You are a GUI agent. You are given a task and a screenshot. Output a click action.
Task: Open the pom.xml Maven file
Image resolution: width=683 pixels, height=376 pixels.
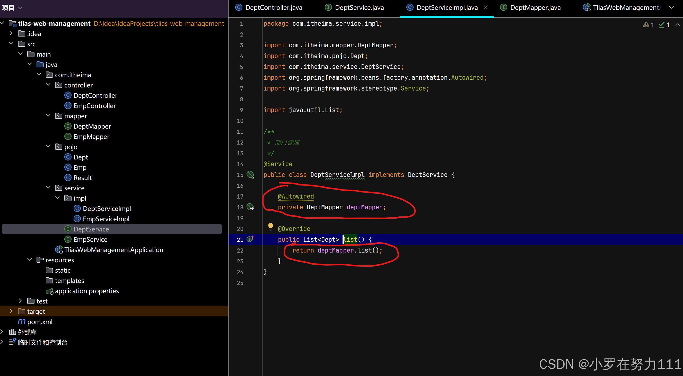coord(40,322)
